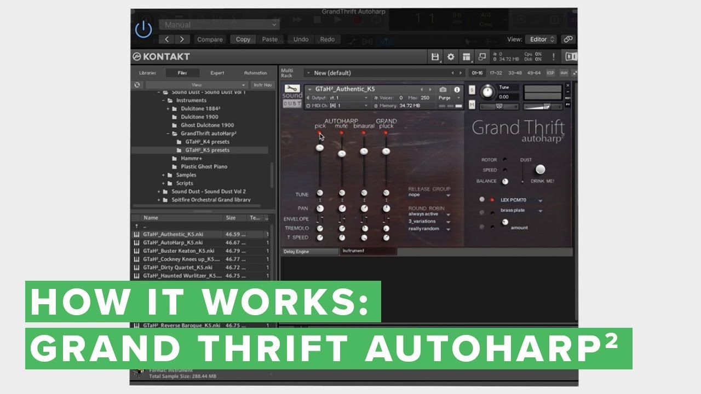Click the Undo button
701x394 pixels.
pos(301,39)
